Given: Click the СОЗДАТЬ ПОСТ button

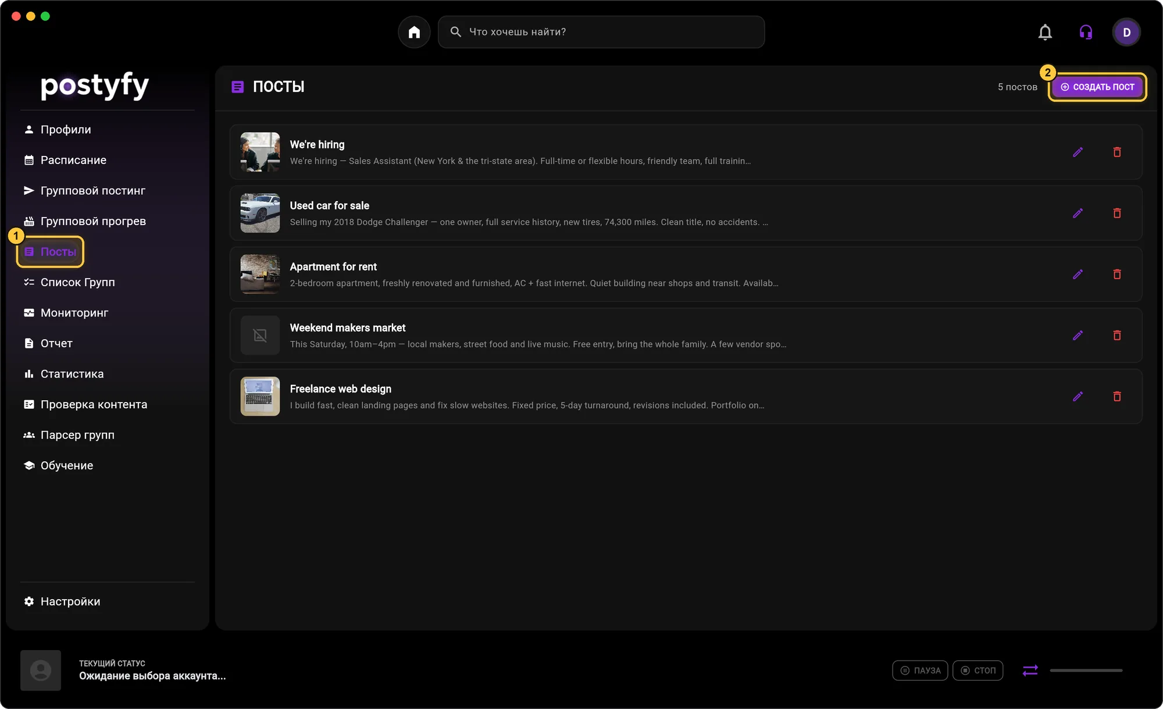Looking at the screenshot, I should tap(1097, 87).
